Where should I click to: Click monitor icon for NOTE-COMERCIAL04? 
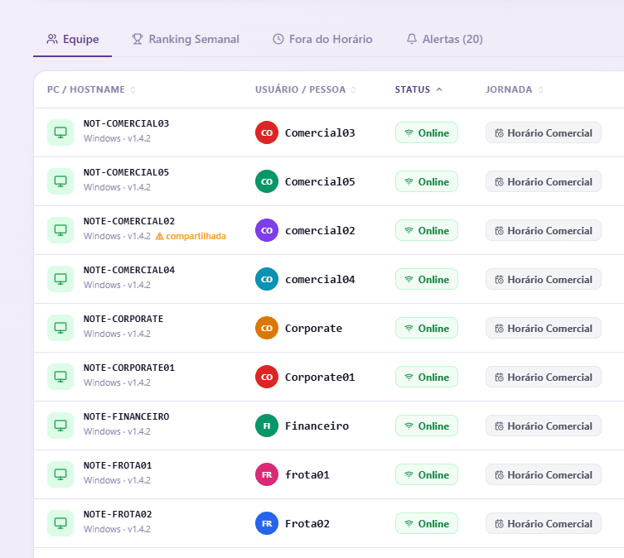[60, 279]
